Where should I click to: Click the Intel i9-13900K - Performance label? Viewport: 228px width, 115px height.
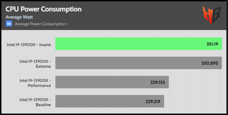pyautogui.click(x=35, y=83)
